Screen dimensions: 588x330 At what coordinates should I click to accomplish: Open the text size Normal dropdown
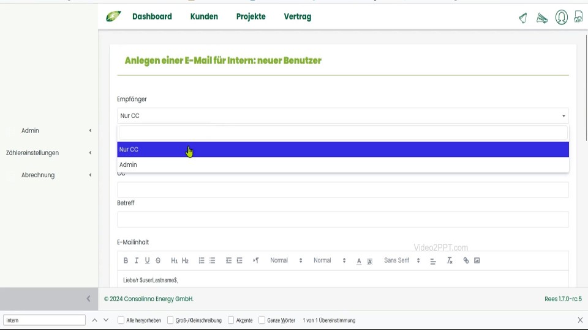286,260
